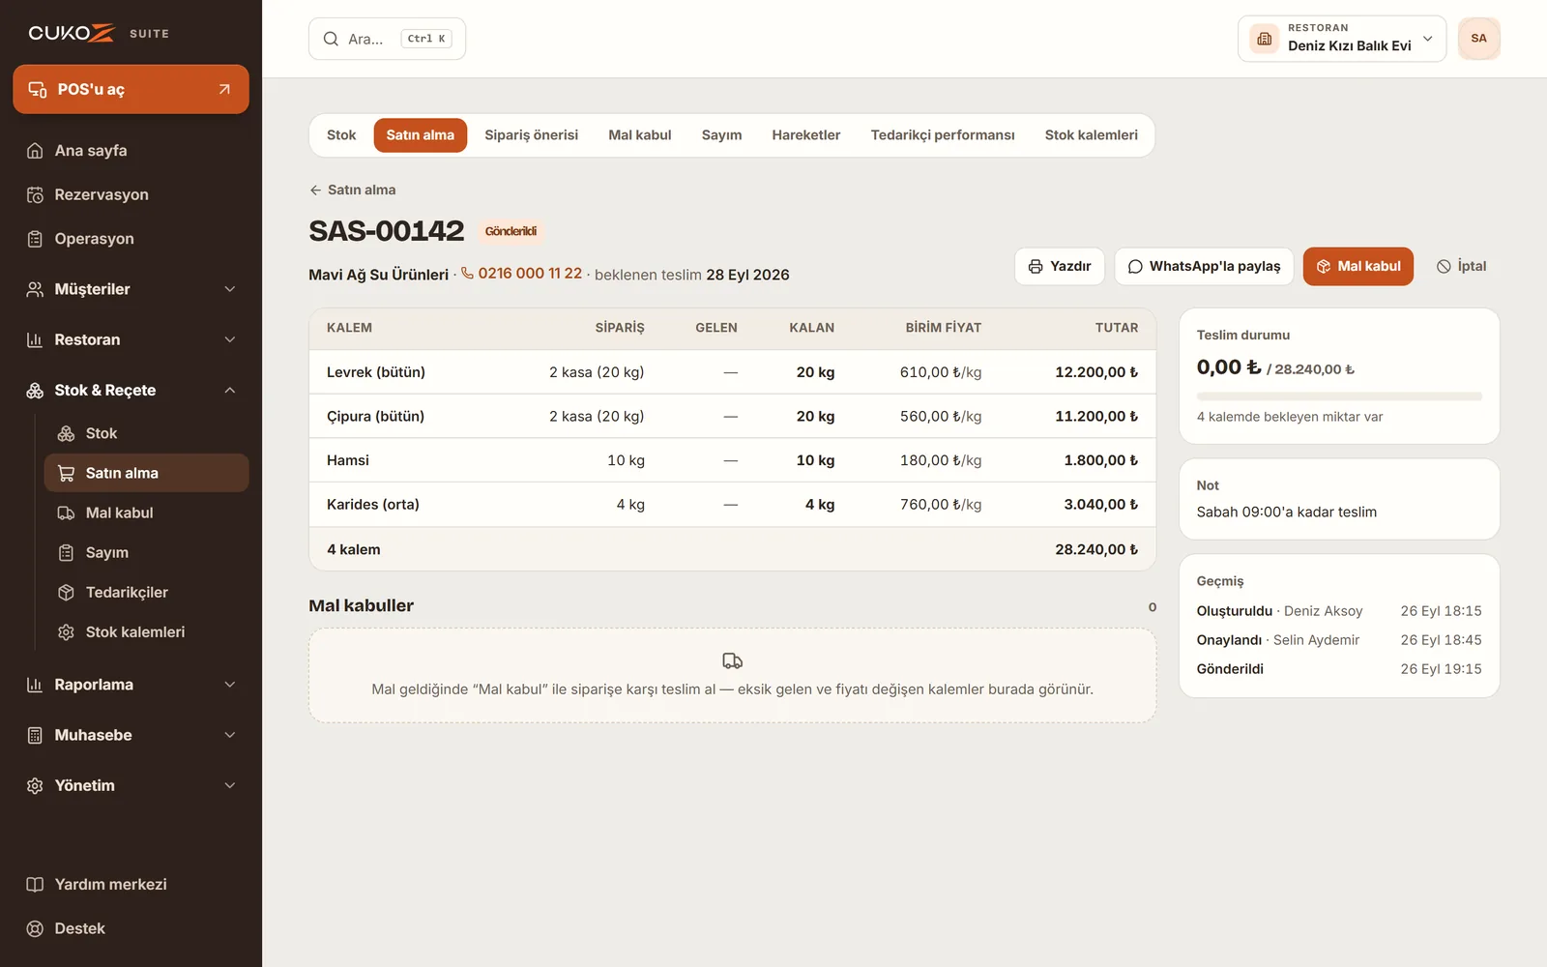Click the orange Mal kabul action button
The width and height of the screenshot is (1547, 967).
tap(1358, 266)
